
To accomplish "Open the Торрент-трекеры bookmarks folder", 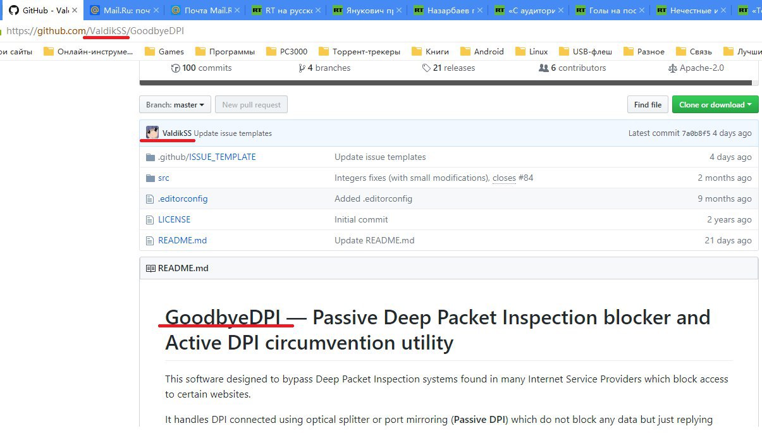I will click(359, 52).
